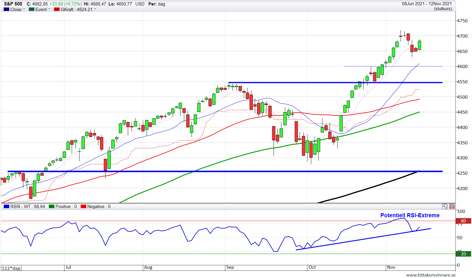Click the Negative : 0 label
472x278 pixels.
click(x=99, y=207)
